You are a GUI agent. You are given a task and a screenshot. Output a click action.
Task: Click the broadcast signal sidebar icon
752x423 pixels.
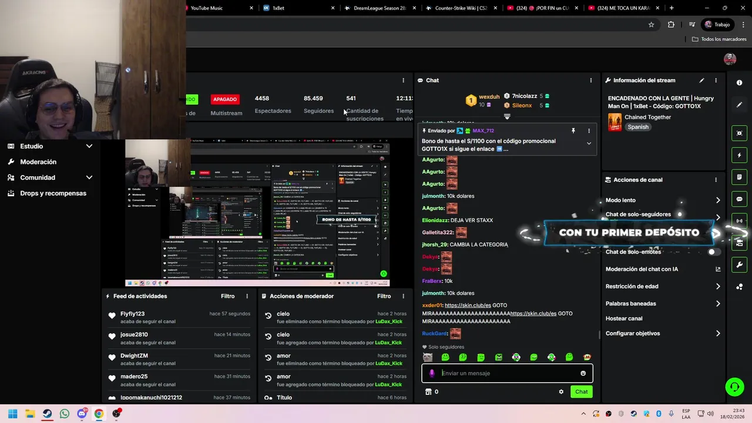pyautogui.click(x=739, y=221)
